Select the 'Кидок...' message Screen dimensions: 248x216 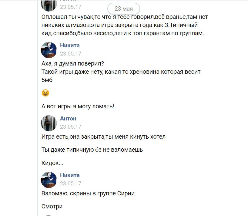coord(52,163)
